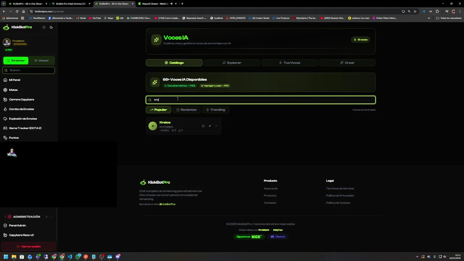
Task: Open the Windows Start menu
Action: coord(5,257)
